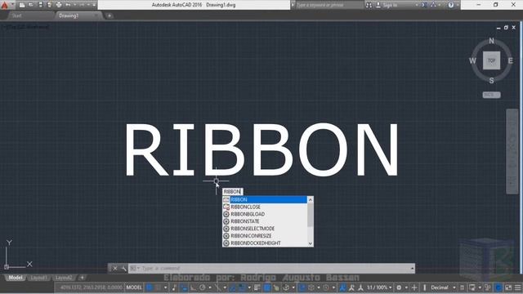Screen dimensions: 523x294
Task: Click the Save icon in Quick Access toolbar
Action: tap(40, 5)
